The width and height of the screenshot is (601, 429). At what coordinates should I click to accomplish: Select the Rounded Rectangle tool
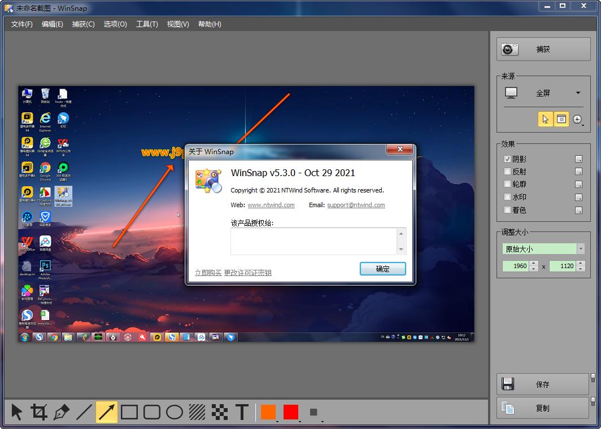click(x=152, y=412)
